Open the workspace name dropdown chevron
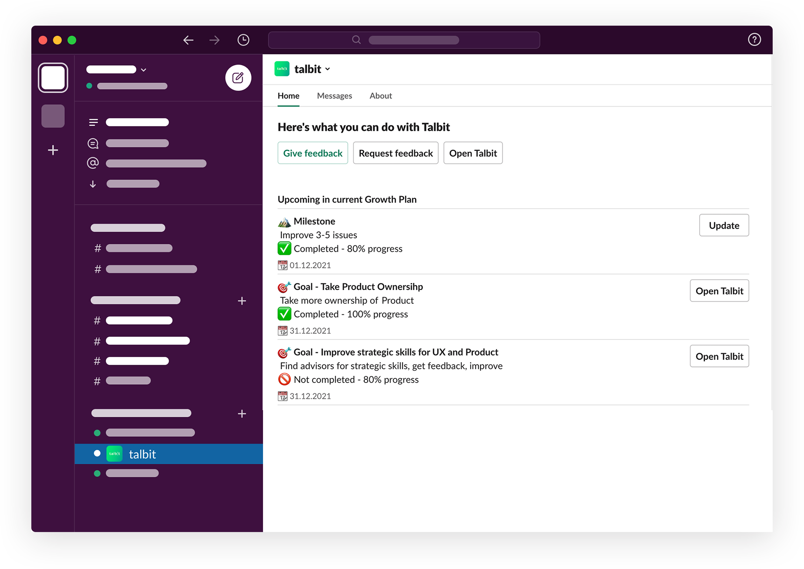 click(x=144, y=70)
